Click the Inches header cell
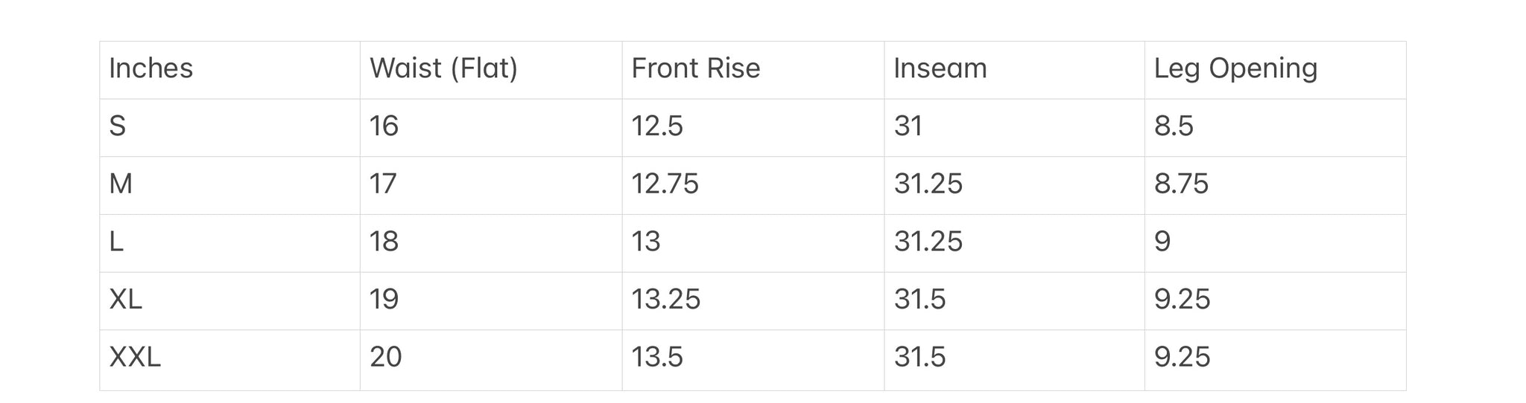The image size is (1526, 403). coord(151,68)
